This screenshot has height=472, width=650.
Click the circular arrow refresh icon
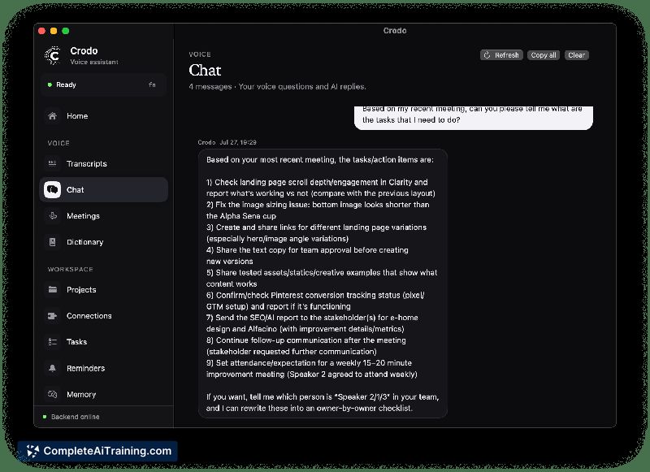click(x=487, y=55)
